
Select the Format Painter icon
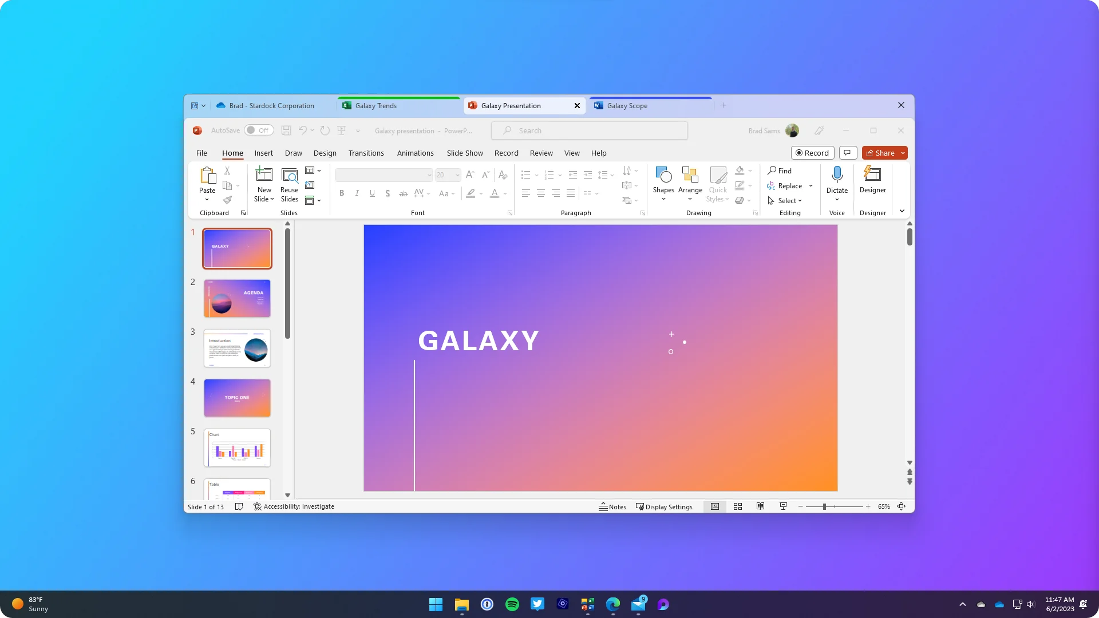click(228, 200)
